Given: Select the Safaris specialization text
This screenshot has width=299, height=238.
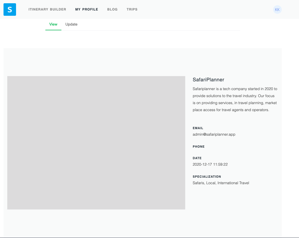Looking at the screenshot, I should coord(198,183).
